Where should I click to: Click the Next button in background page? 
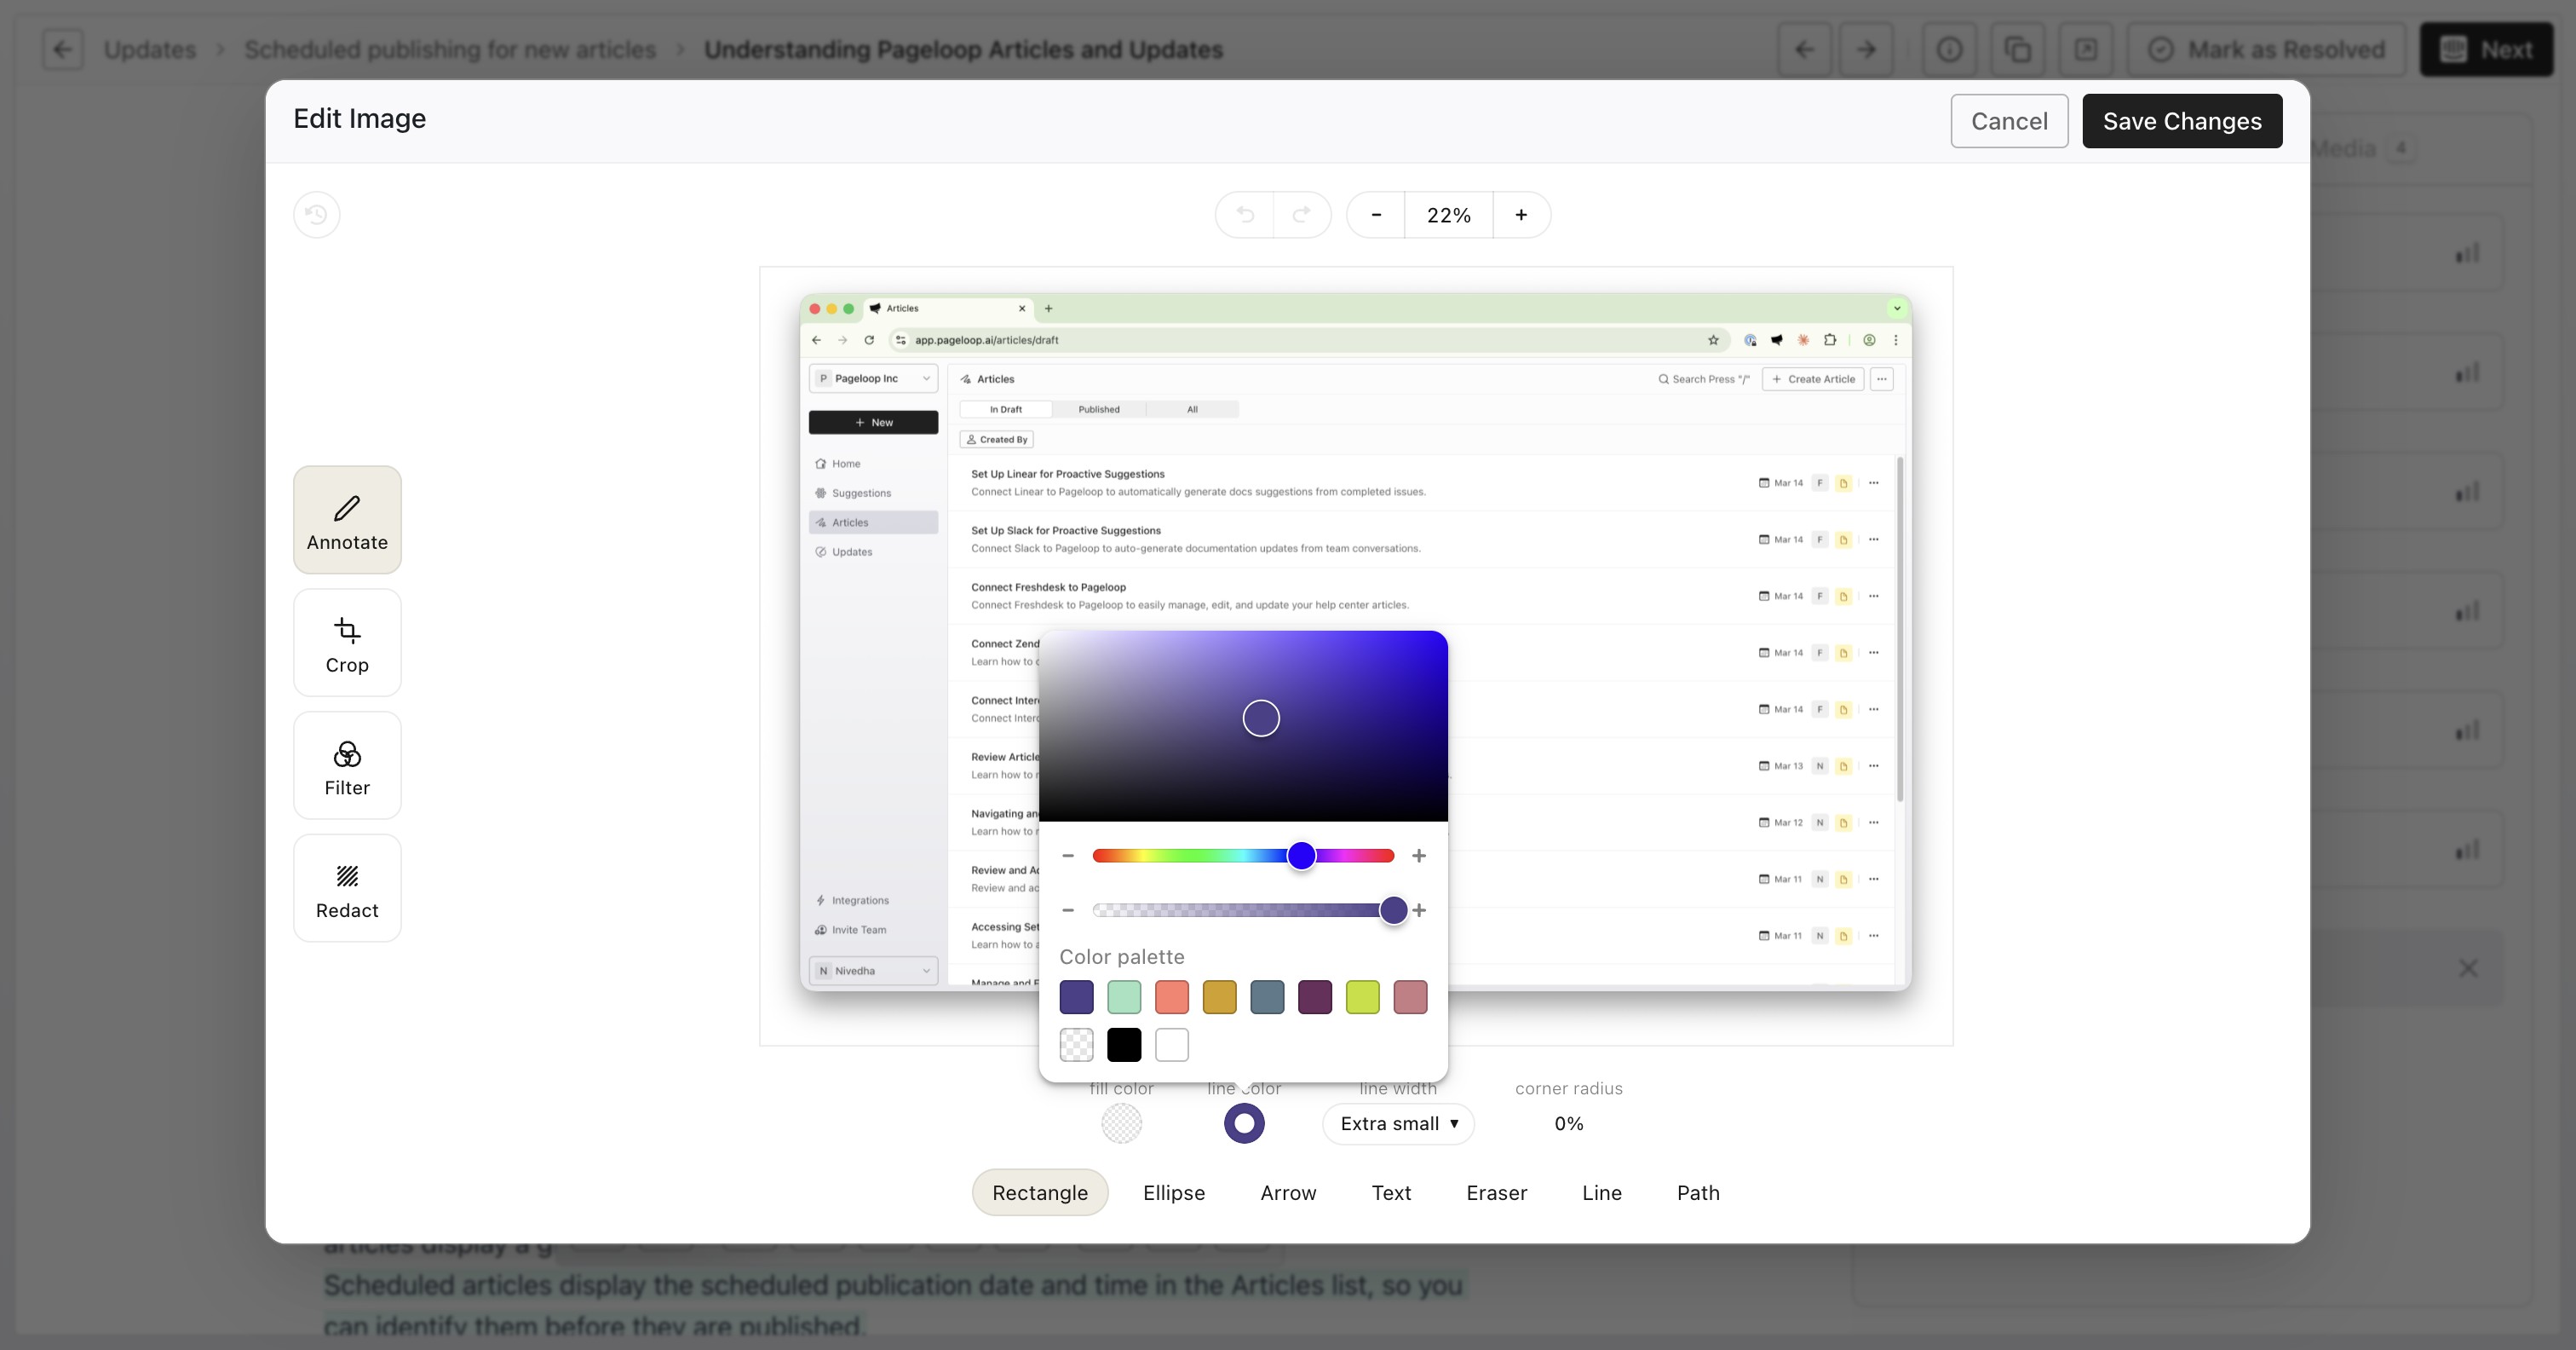pyautogui.click(x=2486, y=49)
